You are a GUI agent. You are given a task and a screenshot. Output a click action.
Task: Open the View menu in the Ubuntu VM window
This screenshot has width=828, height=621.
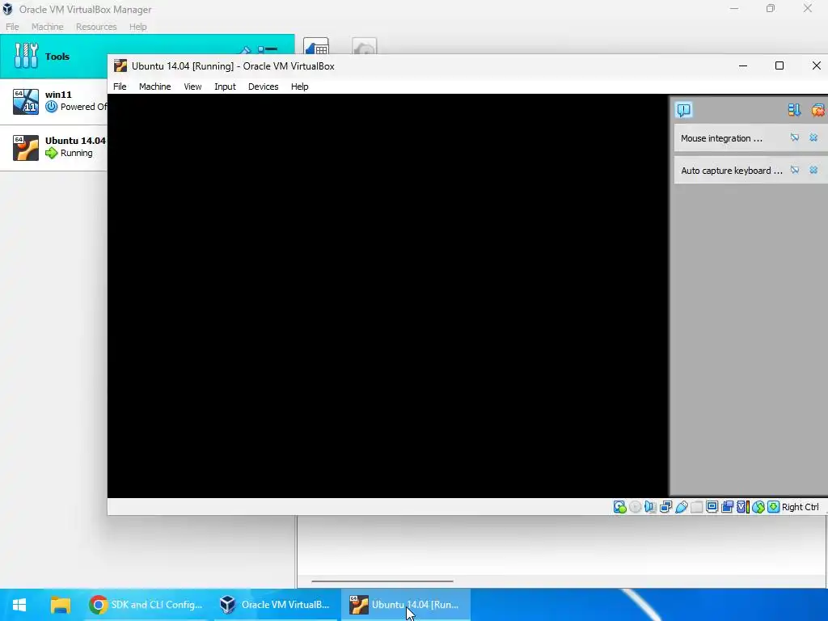(192, 87)
